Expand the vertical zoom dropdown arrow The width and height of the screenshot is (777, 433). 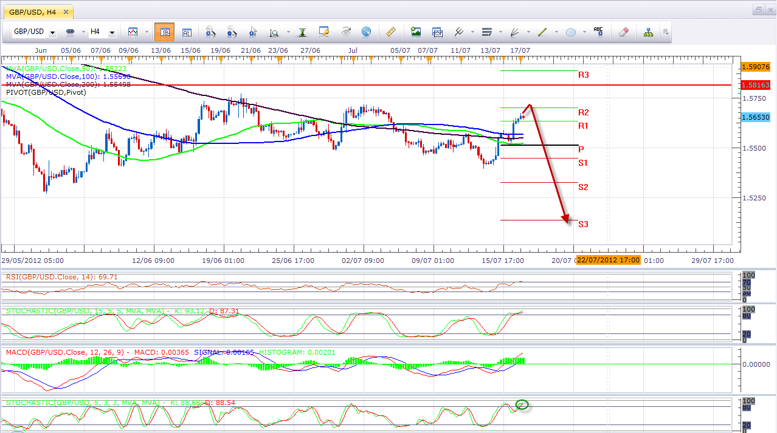point(287,32)
